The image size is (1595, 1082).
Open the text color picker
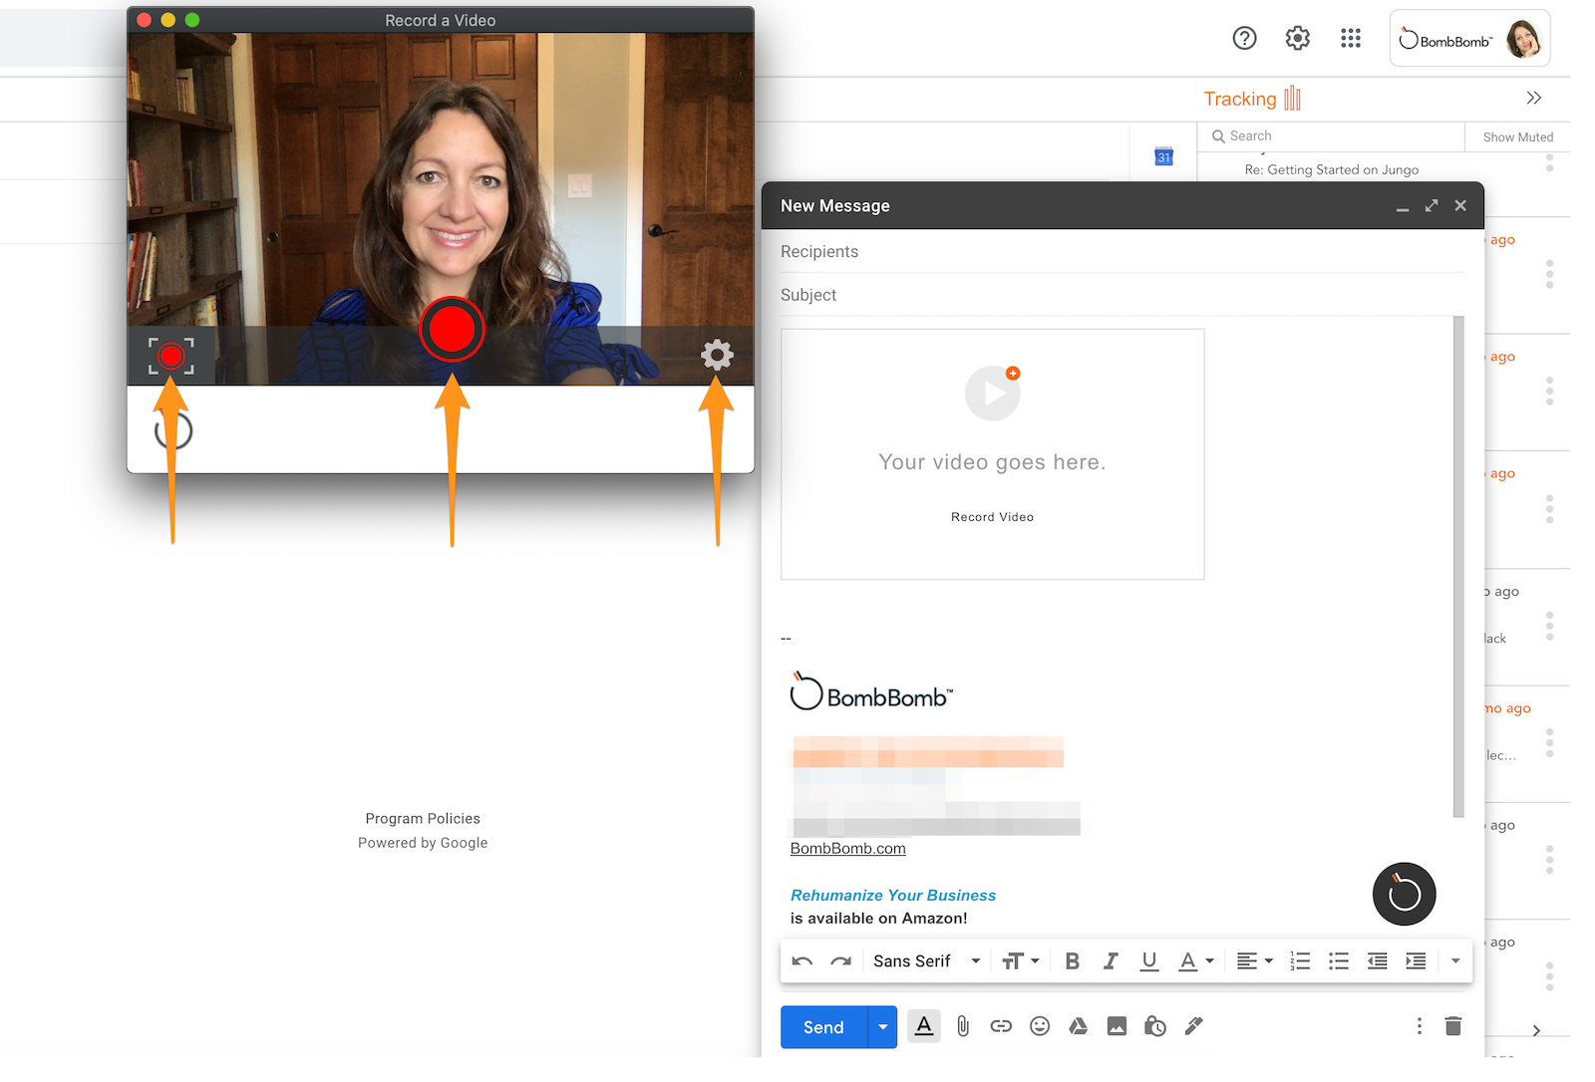tap(1195, 961)
